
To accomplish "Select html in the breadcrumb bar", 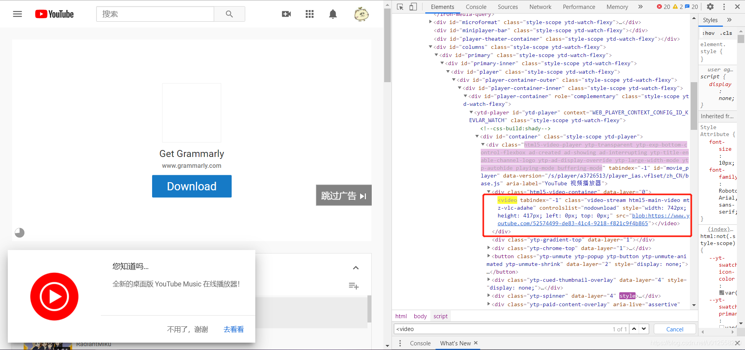I will point(401,316).
